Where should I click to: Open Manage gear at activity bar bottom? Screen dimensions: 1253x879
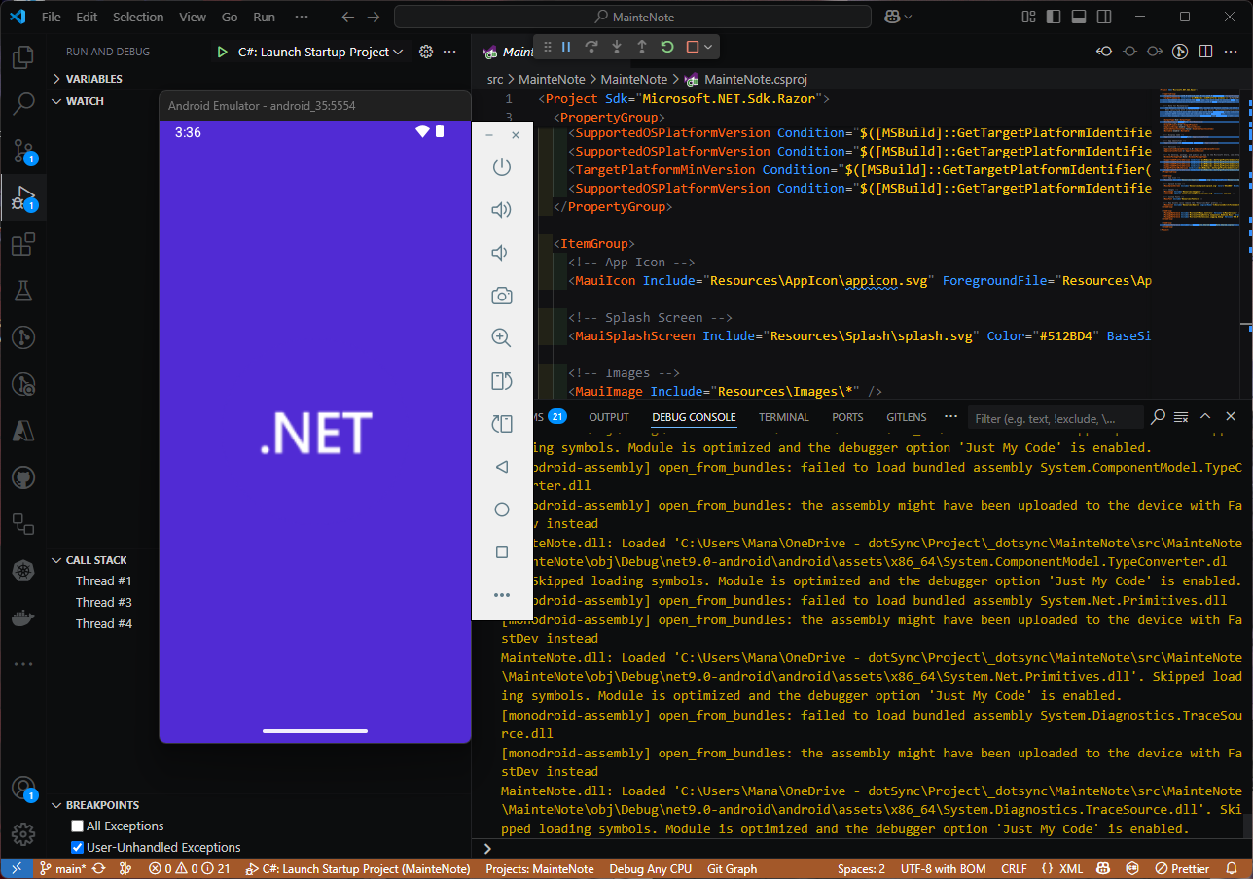tap(22, 834)
